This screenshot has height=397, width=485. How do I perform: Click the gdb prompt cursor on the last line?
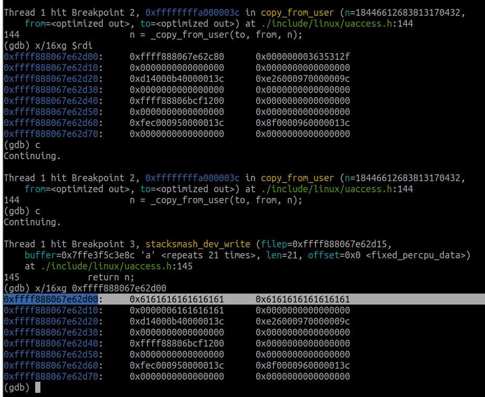coord(38,388)
